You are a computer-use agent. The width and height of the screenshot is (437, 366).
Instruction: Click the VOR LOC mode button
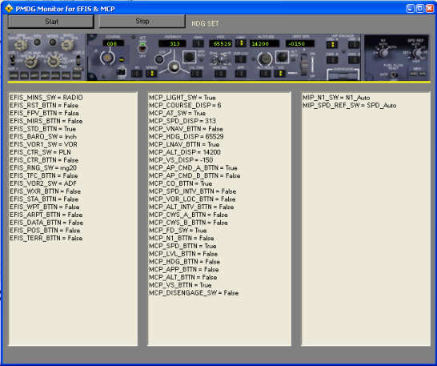(241, 59)
